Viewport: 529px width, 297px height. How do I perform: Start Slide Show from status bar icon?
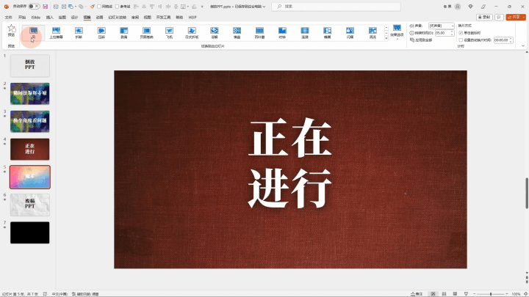[x=466, y=293]
